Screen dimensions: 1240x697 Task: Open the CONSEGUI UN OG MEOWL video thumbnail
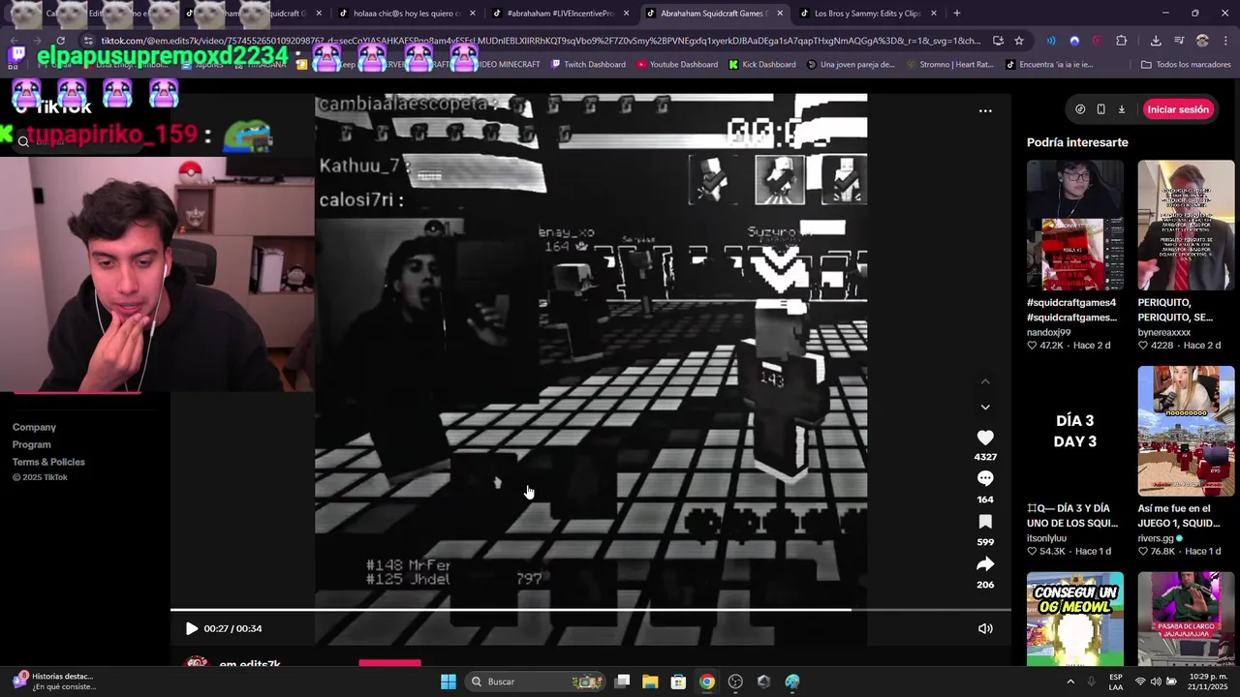point(1075,620)
